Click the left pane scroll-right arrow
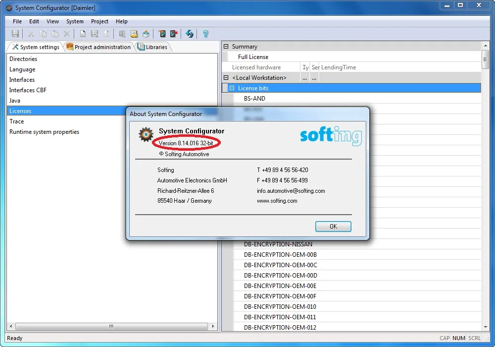 (x=213, y=326)
